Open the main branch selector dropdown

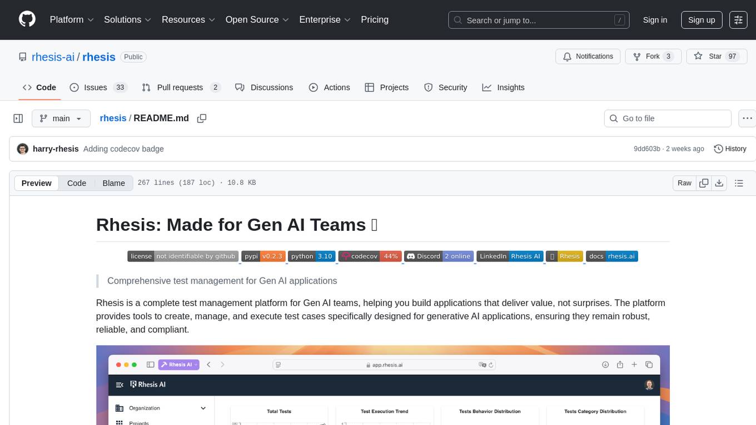[61, 118]
